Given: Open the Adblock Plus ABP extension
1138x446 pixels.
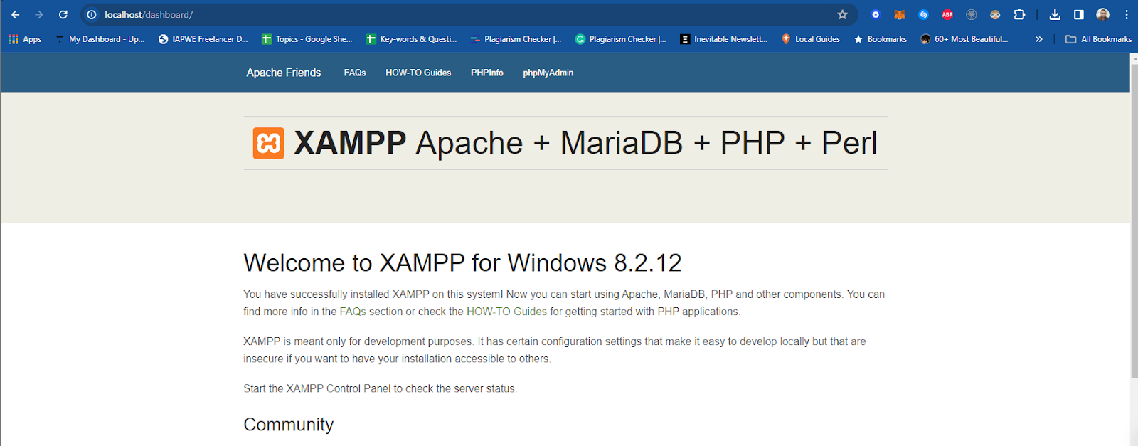Looking at the screenshot, I should [947, 14].
